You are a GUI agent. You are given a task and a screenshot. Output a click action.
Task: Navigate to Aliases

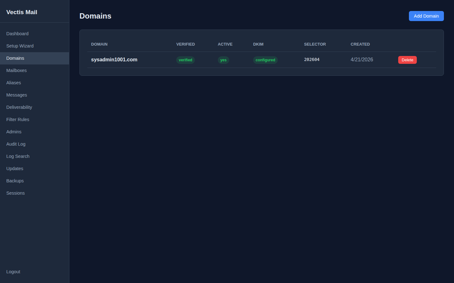(x=34, y=83)
